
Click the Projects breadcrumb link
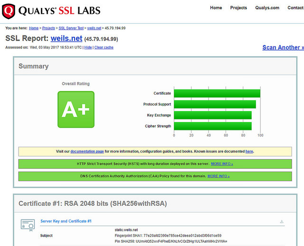tap(49, 28)
